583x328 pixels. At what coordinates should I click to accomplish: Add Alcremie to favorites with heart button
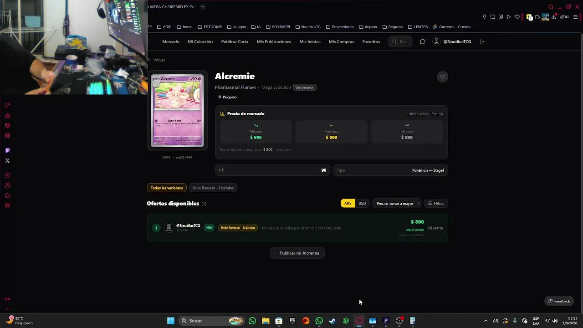pos(442,77)
